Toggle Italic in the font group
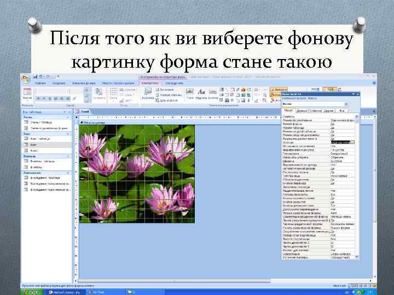Screen dimensions: 394x295 pyautogui.click(x=44, y=98)
